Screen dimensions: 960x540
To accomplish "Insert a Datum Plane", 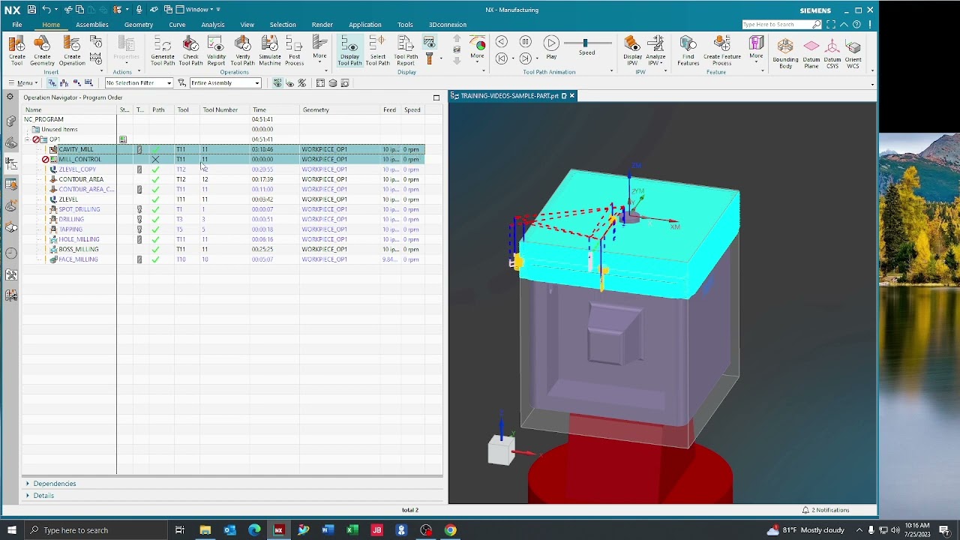I will [x=811, y=52].
